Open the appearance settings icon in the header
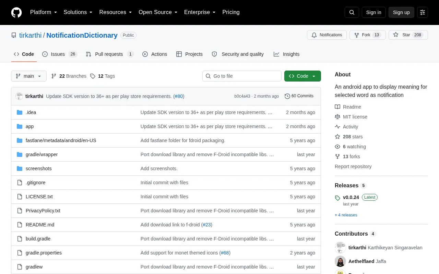The height and width of the screenshot is (274, 439). [423, 12]
